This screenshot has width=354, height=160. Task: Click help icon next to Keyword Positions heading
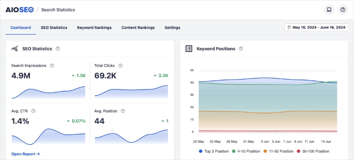coord(241,49)
